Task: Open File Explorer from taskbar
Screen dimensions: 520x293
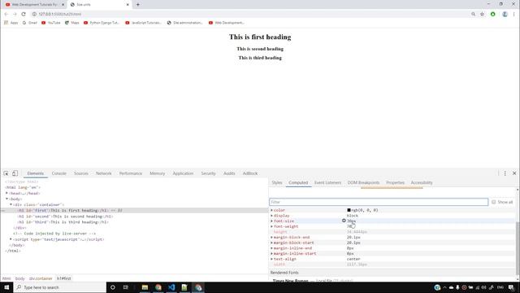Action: point(145,287)
